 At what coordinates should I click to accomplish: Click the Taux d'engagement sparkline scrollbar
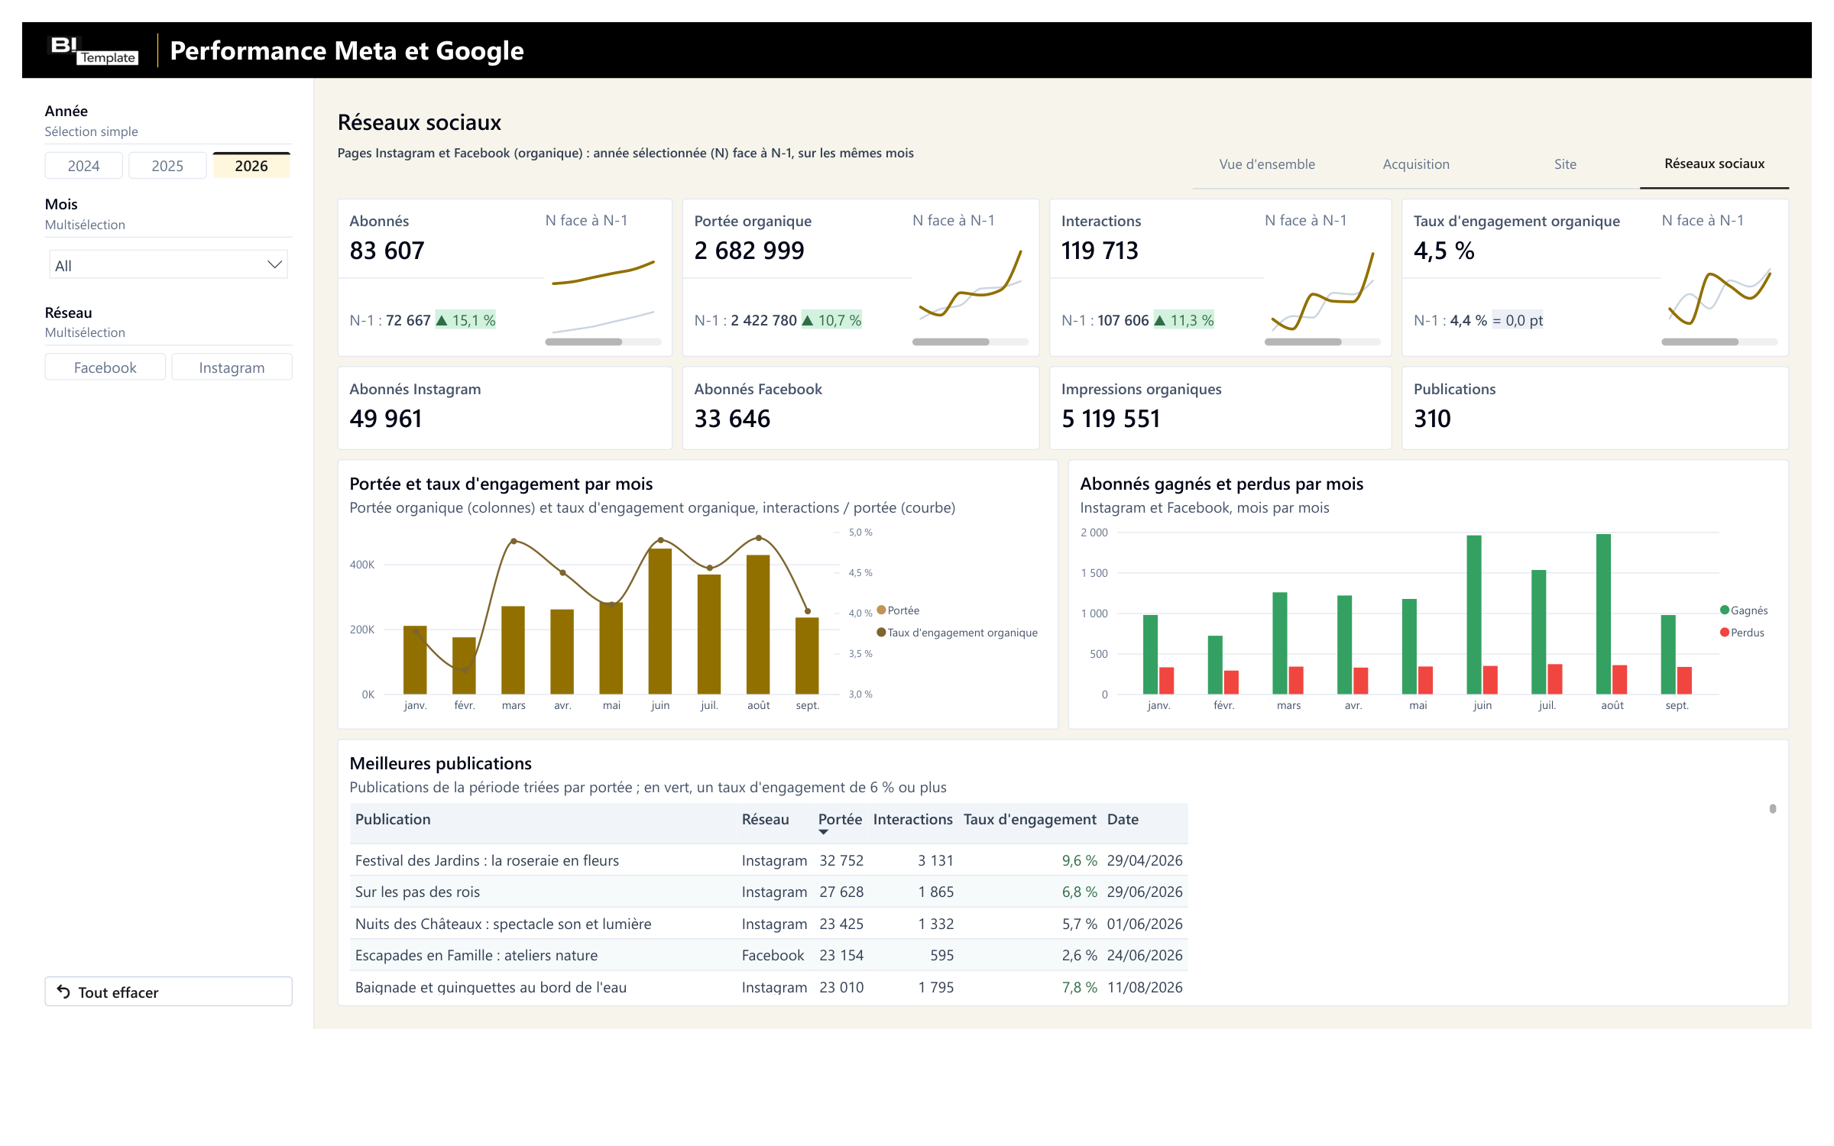pos(1700,342)
